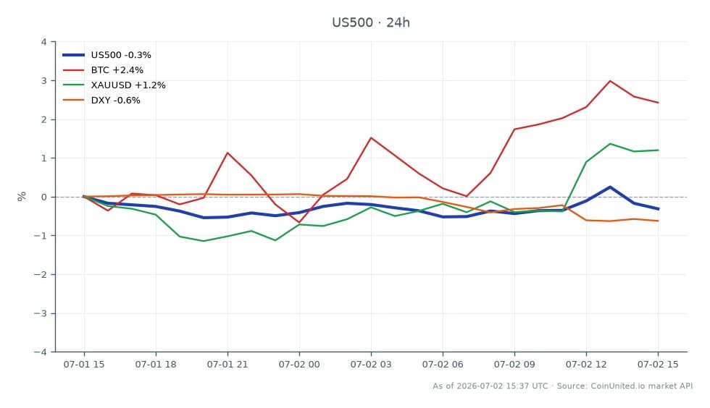Image resolution: width=710 pixels, height=408 pixels.
Task: Select the DXY -0.6% legend label
Action: [x=115, y=101]
